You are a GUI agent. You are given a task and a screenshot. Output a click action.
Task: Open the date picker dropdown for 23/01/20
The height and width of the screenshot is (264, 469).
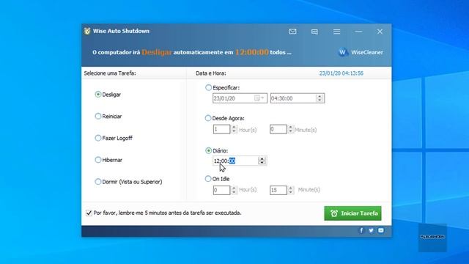(259, 98)
